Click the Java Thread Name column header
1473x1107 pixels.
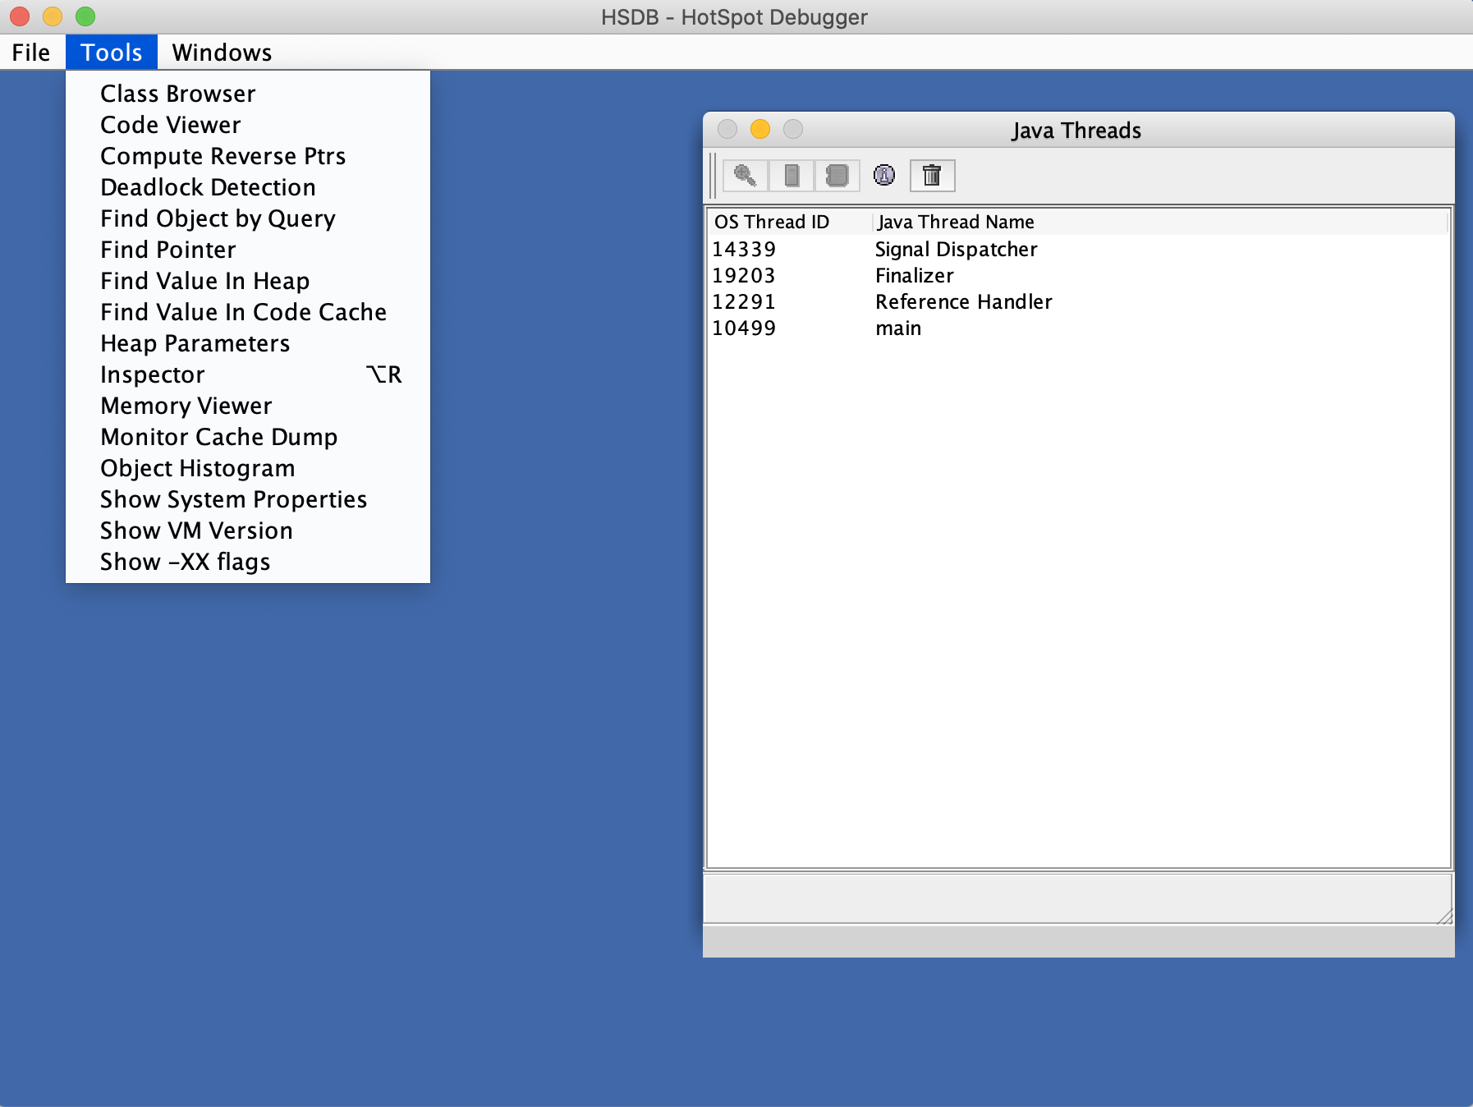pos(1159,222)
